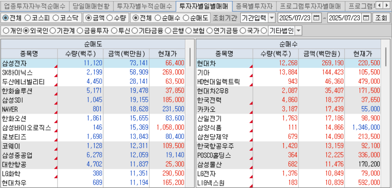Select the 코스닥 market option
This screenshot has height=188, width=392.
pos(55,18)
